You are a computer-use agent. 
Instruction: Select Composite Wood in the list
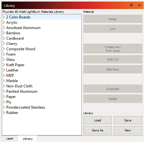pos(21,49)
